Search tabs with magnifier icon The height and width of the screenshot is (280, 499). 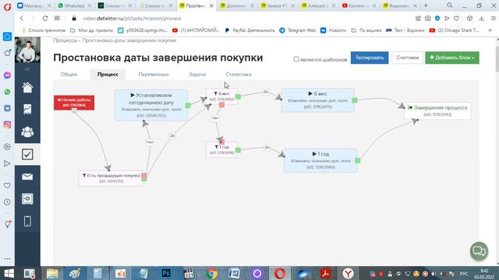[x=449, y=5]
